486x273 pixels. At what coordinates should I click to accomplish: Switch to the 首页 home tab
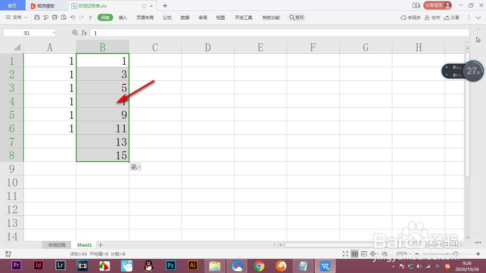coord(12,6)
